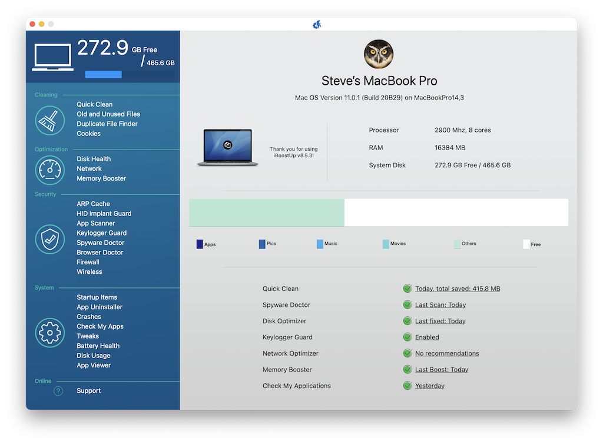Open Optimization via the speedometer icon
Viewport: 603px width, 444px height.
(49, 170)
